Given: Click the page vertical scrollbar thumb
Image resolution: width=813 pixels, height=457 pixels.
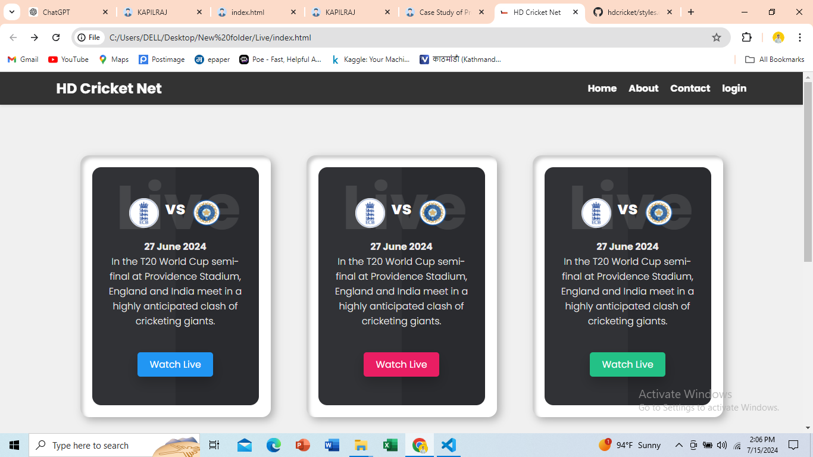Looking at the screenshot, I should pos(808,171).
